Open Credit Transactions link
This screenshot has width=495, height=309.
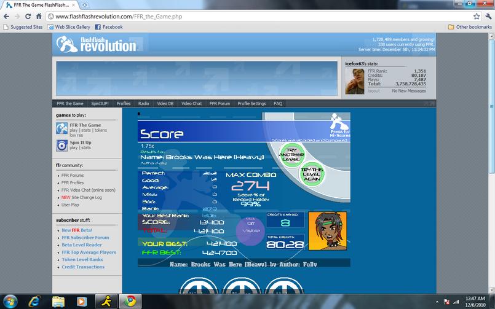(x=83, y=267)
